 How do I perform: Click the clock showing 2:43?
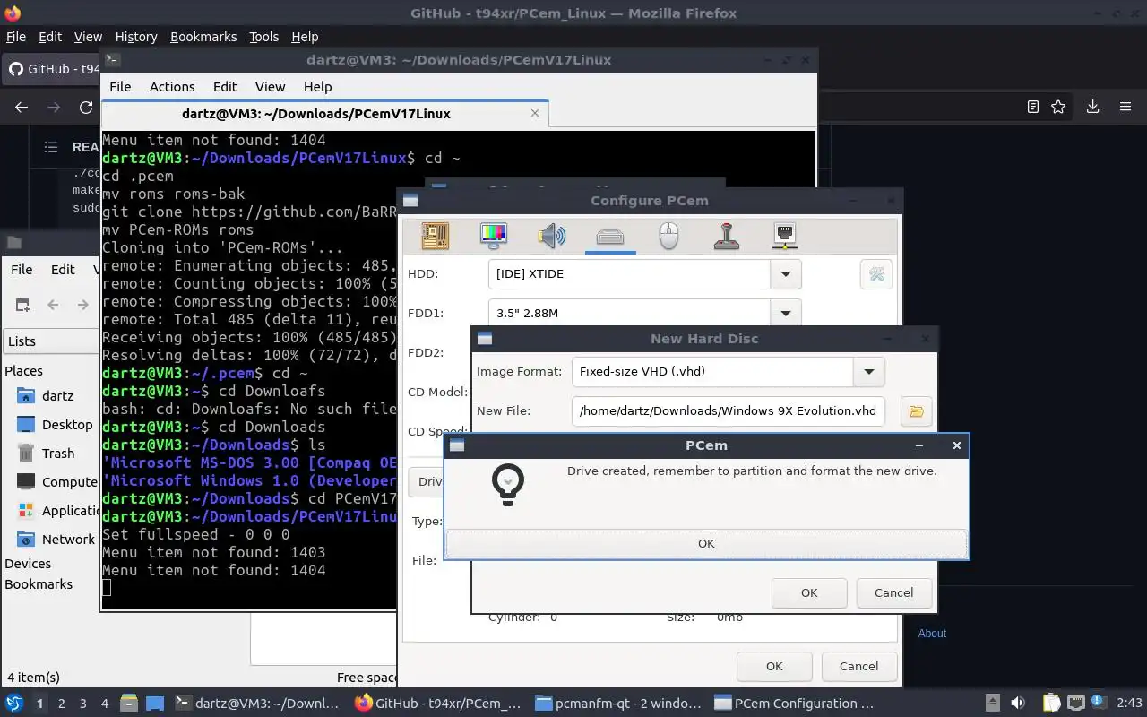[x=1130, y=704]
